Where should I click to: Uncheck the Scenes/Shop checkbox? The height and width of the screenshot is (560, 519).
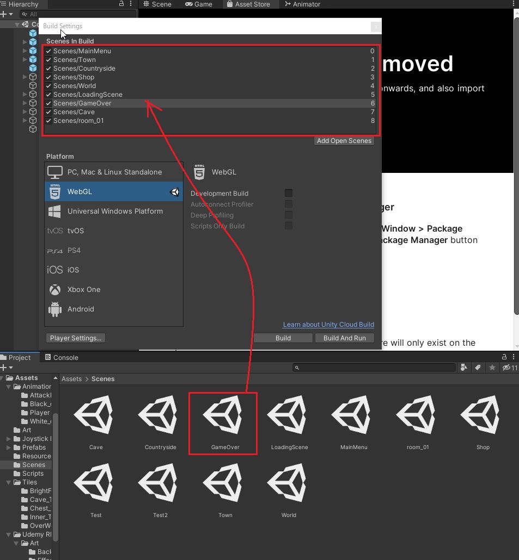(x=48, y=77)
